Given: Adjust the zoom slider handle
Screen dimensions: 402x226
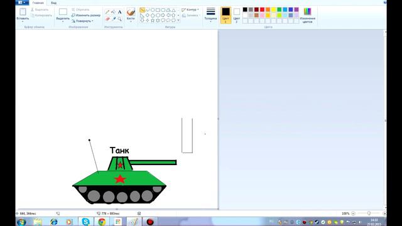Looking at the screenshot, I should (x=369, y=213).
